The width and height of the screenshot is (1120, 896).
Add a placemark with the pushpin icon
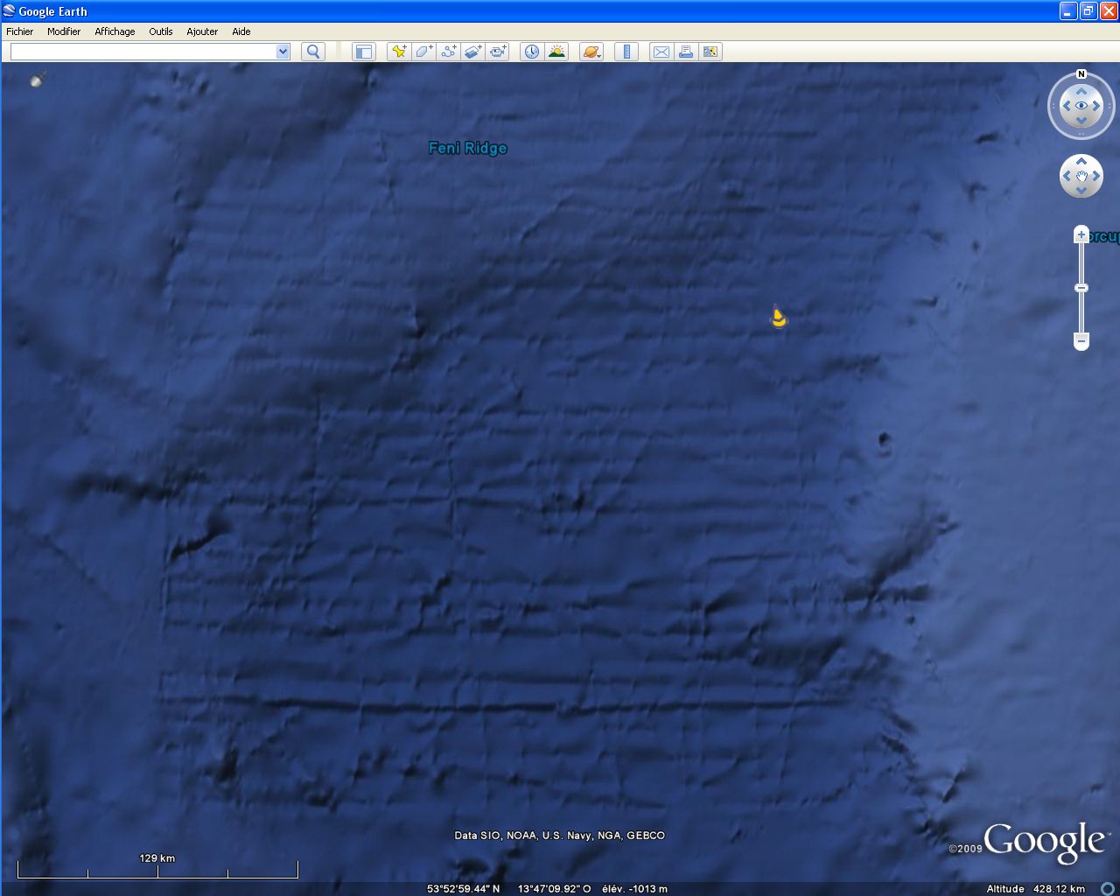coord(399,52)
